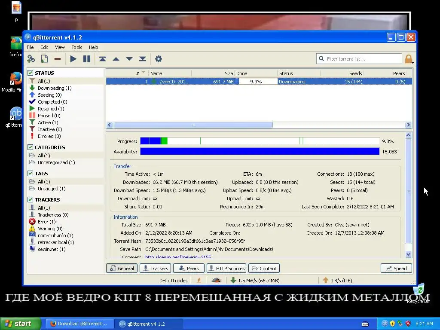Switch to the Trackers tab
The width and height of the screenshot is (440, 330).
click(x=155, y=268)
